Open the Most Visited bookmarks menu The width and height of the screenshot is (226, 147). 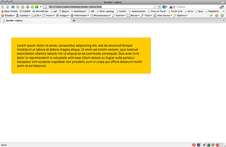click(x=9, y=11)
